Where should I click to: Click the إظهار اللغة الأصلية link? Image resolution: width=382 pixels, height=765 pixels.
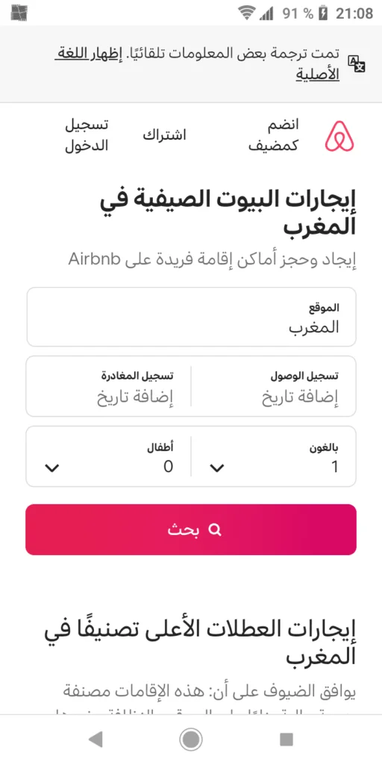(x=195, y=64)
